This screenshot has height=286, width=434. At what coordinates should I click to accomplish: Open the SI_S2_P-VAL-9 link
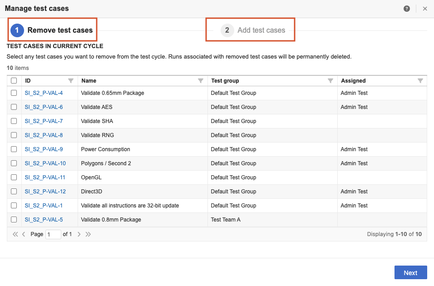pos(44,149)
